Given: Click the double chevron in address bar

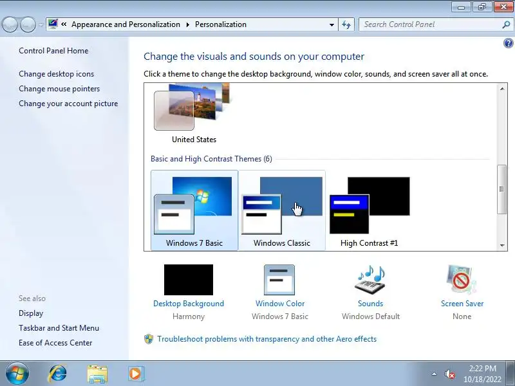Looking at the screenshot, I should tap(64, 24).
